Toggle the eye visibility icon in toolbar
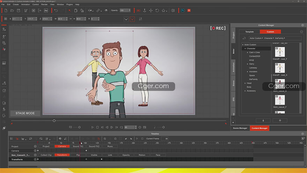This screenshot has width=307, height=173. (106, 10)
